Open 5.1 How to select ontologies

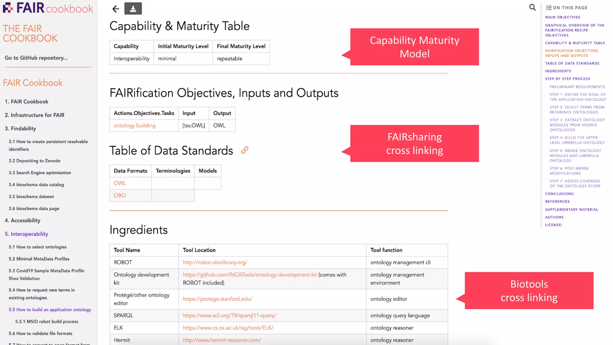[x=38, y=247]
